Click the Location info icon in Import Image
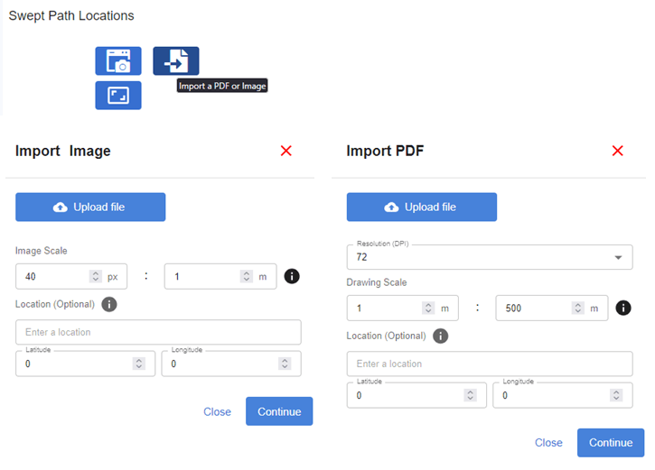Viewport: 655px width, 470px height. [109, 304]
